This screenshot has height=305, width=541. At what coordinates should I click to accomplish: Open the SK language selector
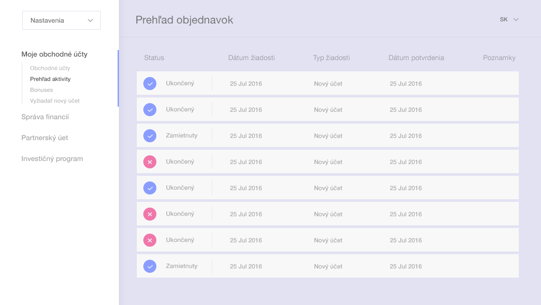click(x=509, y=20)
